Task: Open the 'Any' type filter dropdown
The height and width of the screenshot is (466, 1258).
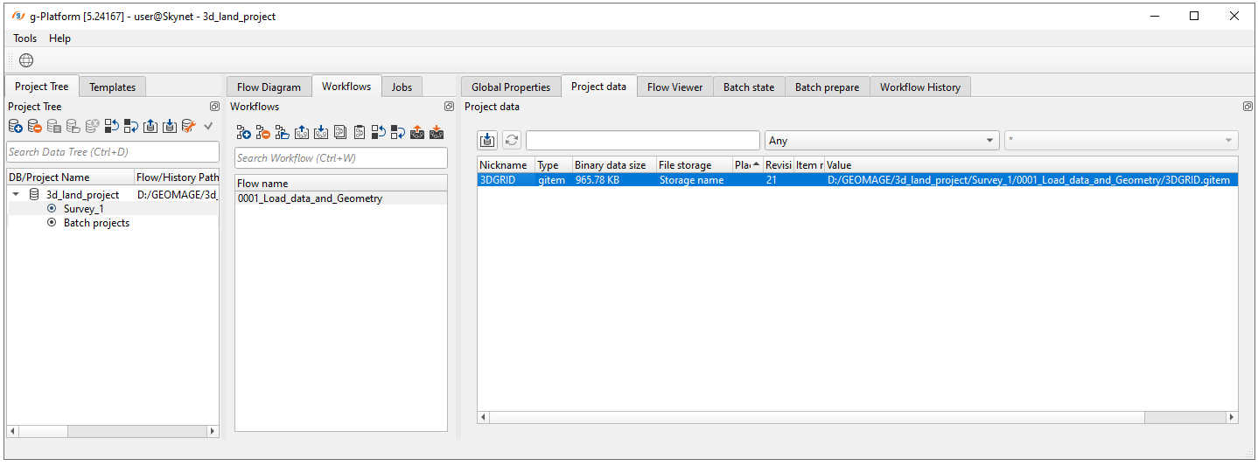Action: point(882,141)
